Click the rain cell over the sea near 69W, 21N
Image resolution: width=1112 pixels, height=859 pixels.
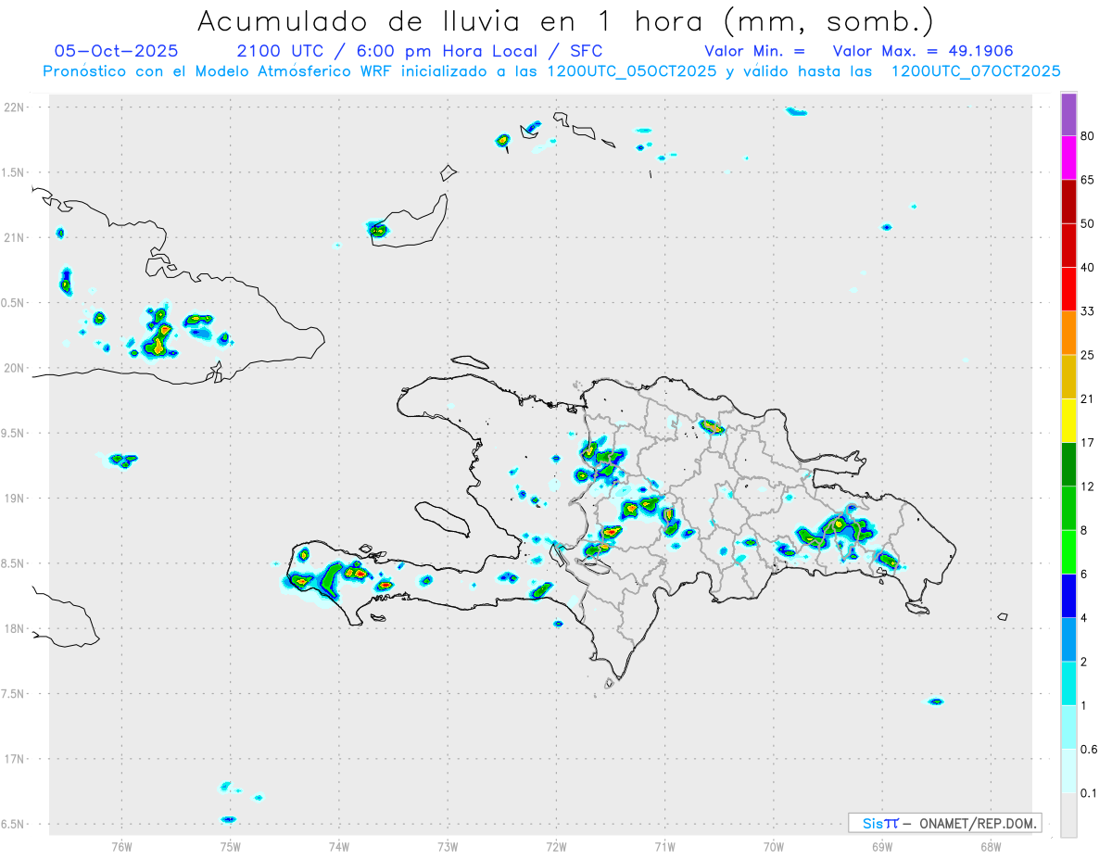[x=887, y=227]
